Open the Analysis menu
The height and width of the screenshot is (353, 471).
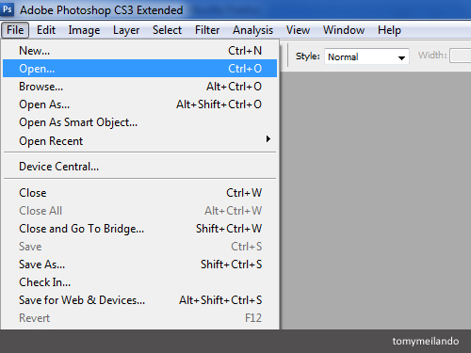point(252,30)
